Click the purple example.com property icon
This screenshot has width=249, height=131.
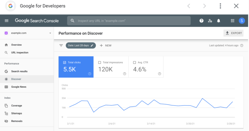click(6, 33)
